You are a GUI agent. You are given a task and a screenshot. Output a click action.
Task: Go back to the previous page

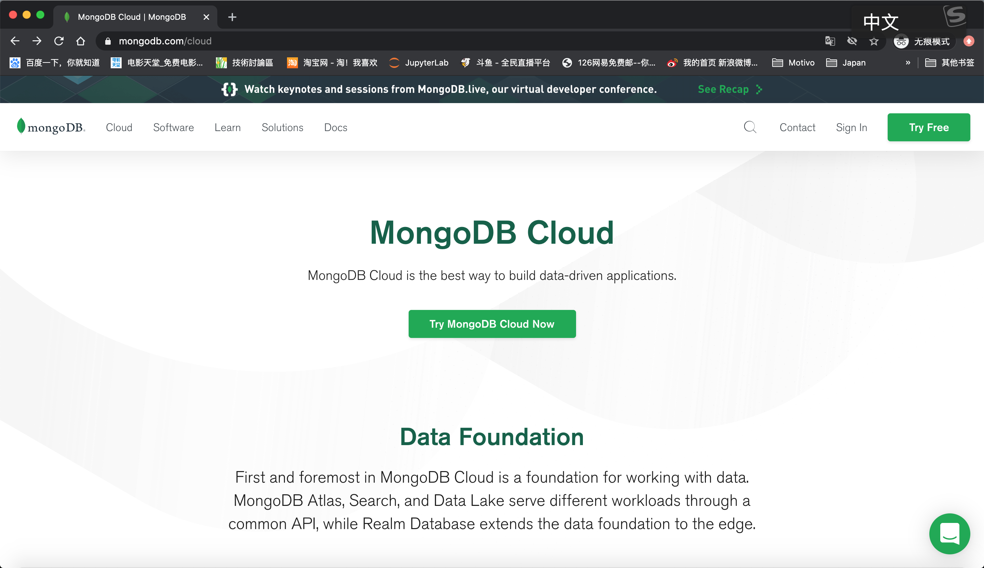[15, 41]
